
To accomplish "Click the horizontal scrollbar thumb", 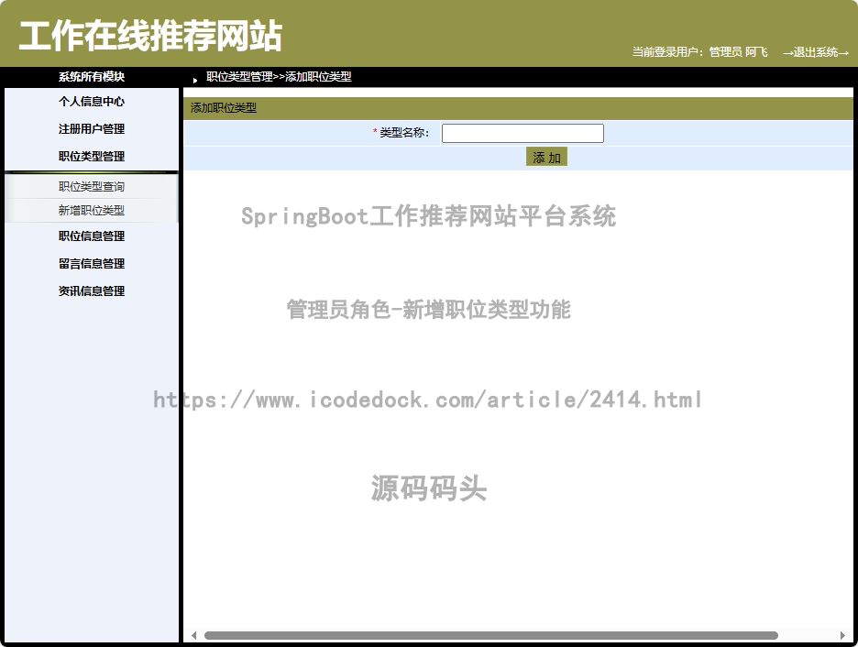I will point(490,635).
